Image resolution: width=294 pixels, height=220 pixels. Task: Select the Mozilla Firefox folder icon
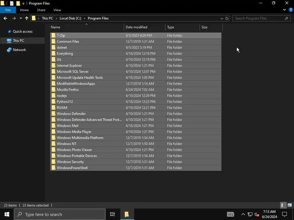coord(53,90)
